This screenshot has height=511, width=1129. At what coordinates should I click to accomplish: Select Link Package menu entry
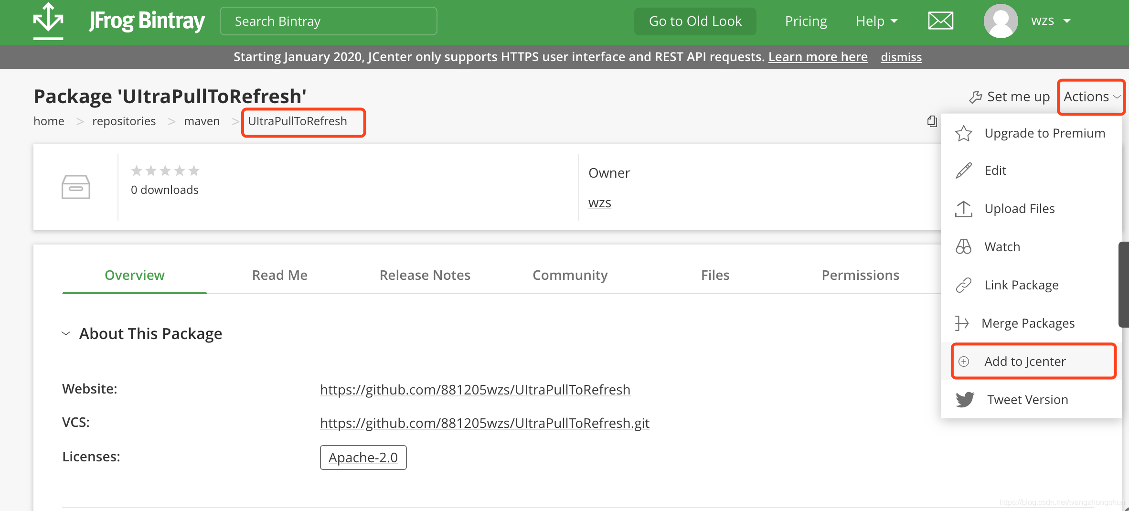(1032, 285)
